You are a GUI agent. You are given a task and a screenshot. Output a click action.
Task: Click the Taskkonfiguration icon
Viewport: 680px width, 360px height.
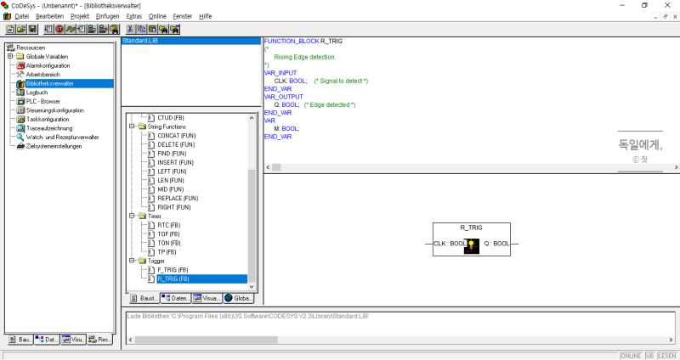tap(20, 119)
